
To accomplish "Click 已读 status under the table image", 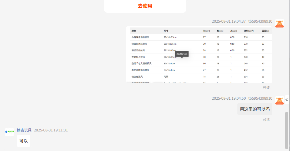I will coord(266,87).
